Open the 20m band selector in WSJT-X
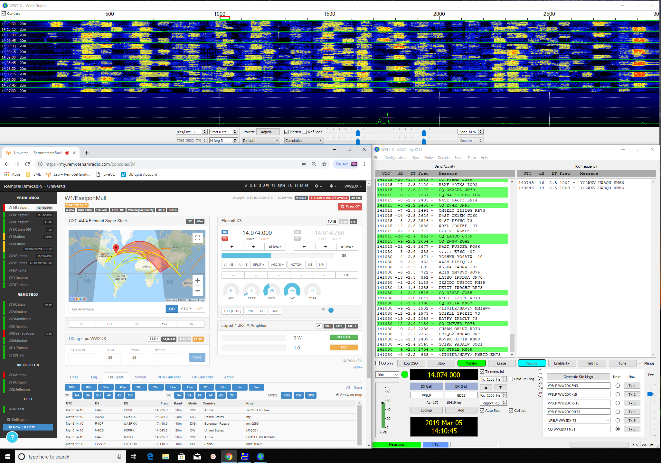Screen dimensions: 661x463 [x=387, y=375]
